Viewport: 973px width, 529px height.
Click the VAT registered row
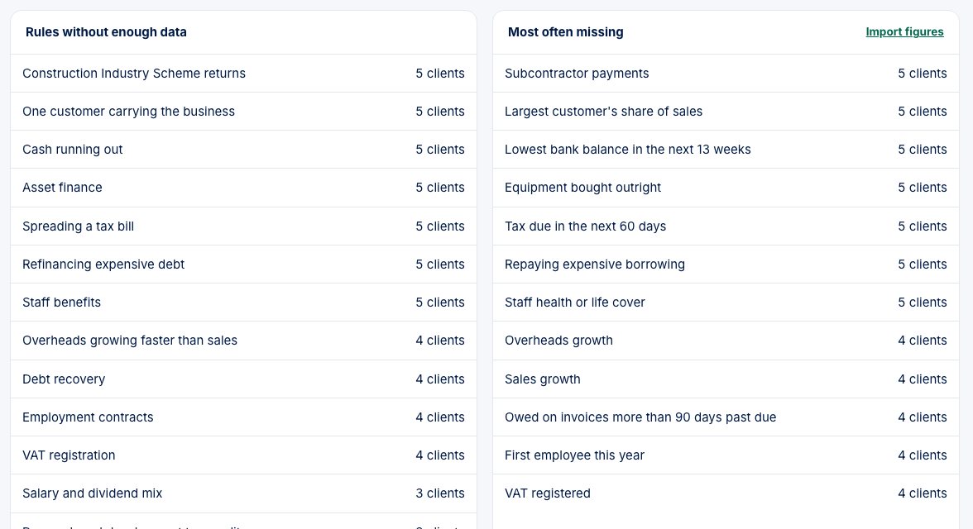pyautogui.click(x=726, y=493)
